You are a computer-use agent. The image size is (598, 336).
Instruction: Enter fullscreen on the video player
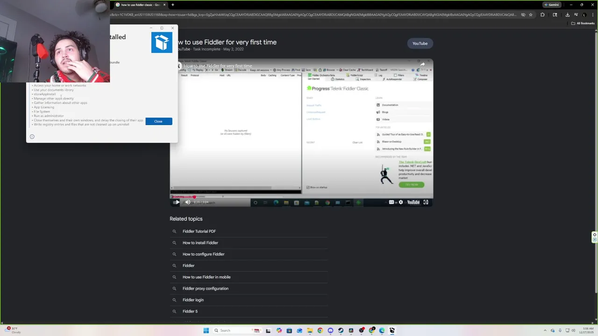[426, 202]
